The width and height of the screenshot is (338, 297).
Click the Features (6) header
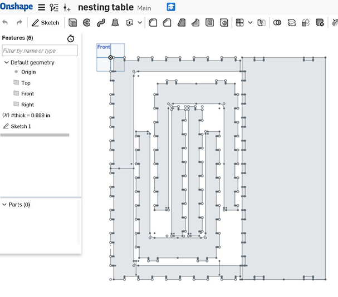(17, 38)
